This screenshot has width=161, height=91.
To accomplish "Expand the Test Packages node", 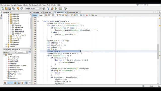I will point(6,44).
